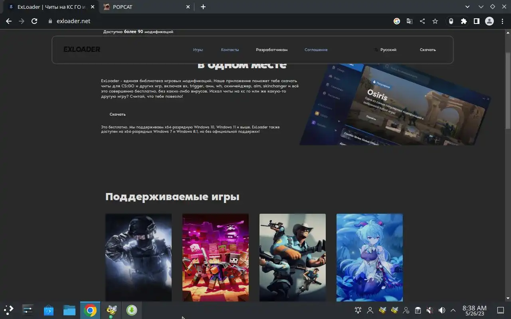Click the address bar URL exloader.net
The width and height of the screenshot is (511, 319).
[x=73, y=21]
